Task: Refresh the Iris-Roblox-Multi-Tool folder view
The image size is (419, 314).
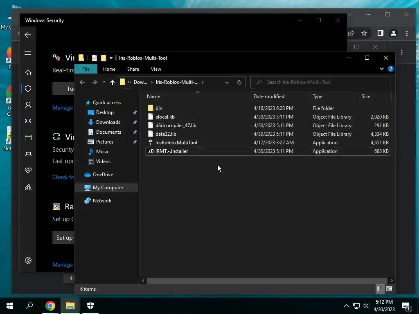Action: (x=239, y=82)
